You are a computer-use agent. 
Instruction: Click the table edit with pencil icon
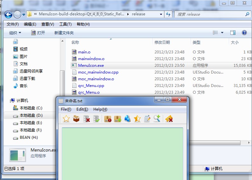click(x=147, y=119)
